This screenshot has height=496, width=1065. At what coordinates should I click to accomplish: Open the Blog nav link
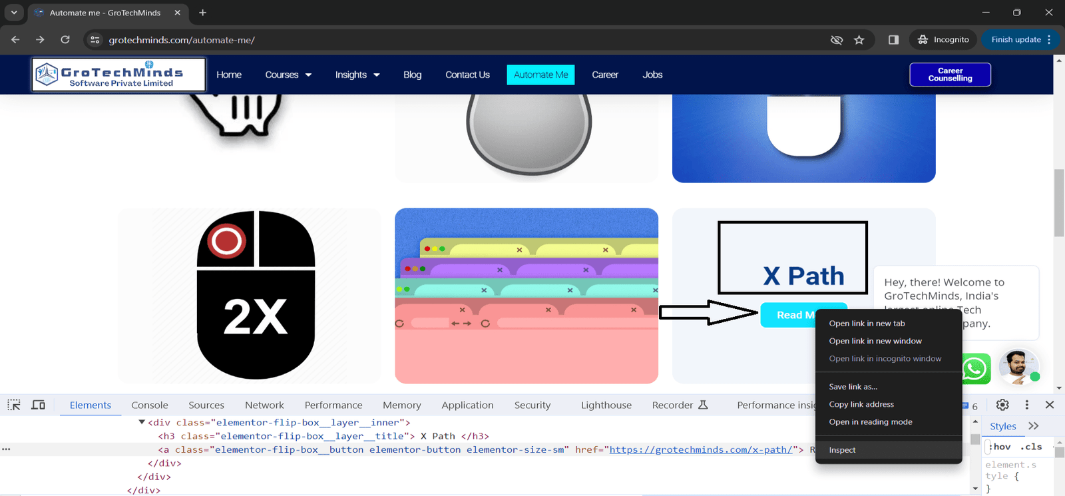tap(412, 75)
